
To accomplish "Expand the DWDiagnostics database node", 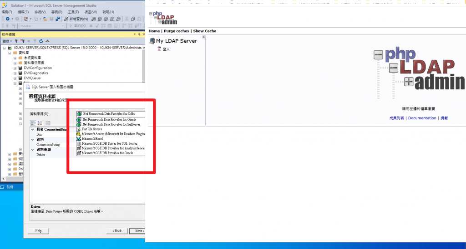I will 15,73.
